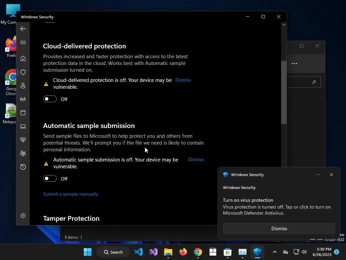Image resolution: width=346 pixels, height=260 pixels.
Task: Open App & browser control icon
Action: [23, 113]
